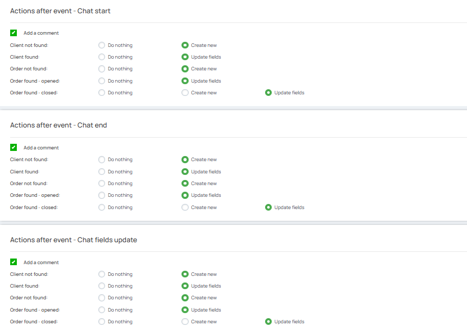Screen dimensions: 467x334
Task: Select Update fields for Order found - closed in Chat start
Action: (x=268, y=93)
